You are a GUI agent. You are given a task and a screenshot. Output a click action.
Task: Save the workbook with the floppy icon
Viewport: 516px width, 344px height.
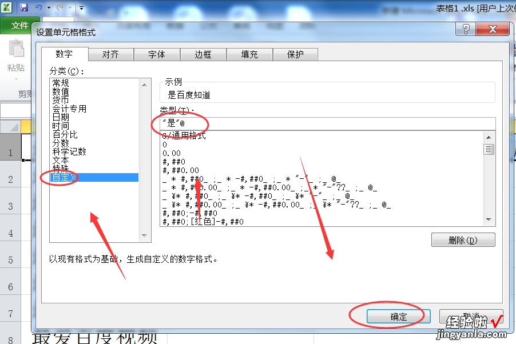24,7
